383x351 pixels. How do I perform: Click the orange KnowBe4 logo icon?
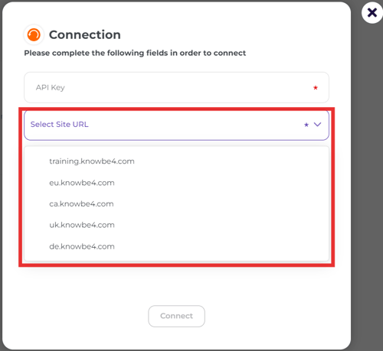[x=34, y=34]
